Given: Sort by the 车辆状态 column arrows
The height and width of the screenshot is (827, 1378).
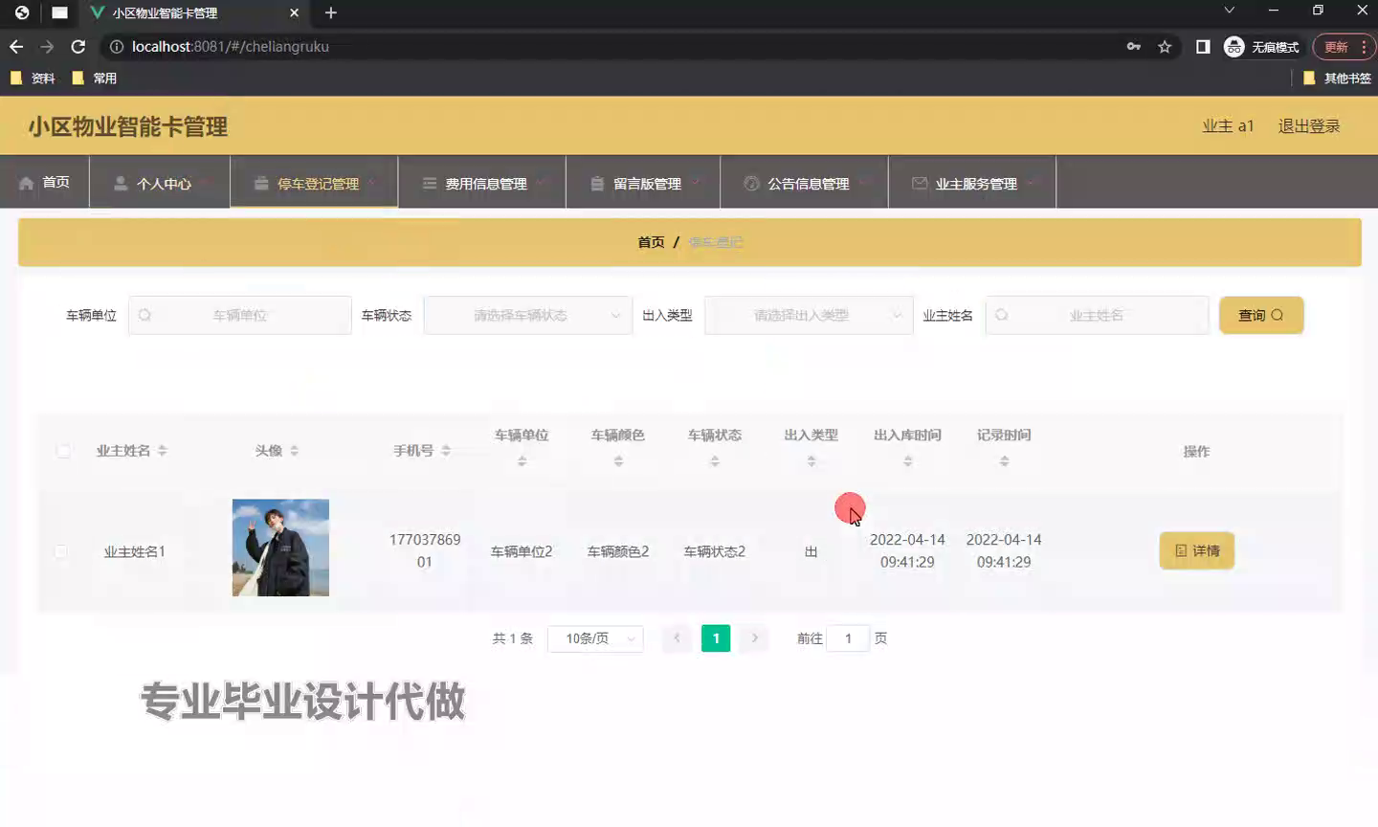Looking at the screenshot, I should (x=715, y=460).
